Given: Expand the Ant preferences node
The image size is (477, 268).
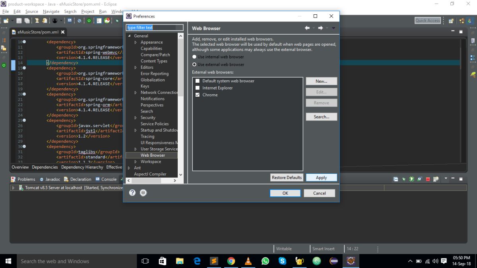Looking at the screenshot, I should click(x=129, y=168).
